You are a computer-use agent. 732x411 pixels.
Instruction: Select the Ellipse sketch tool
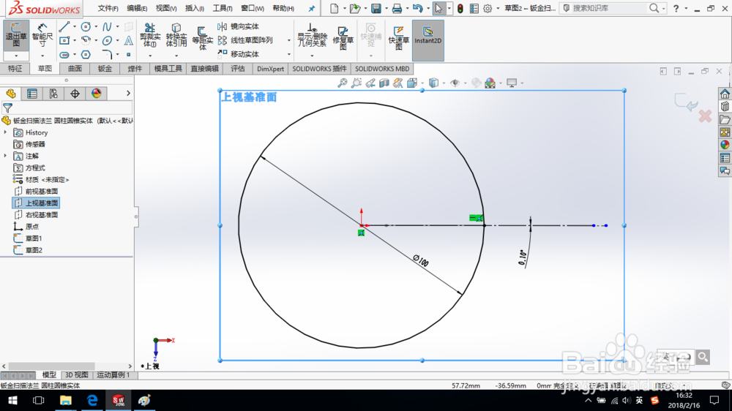(107, 40)
